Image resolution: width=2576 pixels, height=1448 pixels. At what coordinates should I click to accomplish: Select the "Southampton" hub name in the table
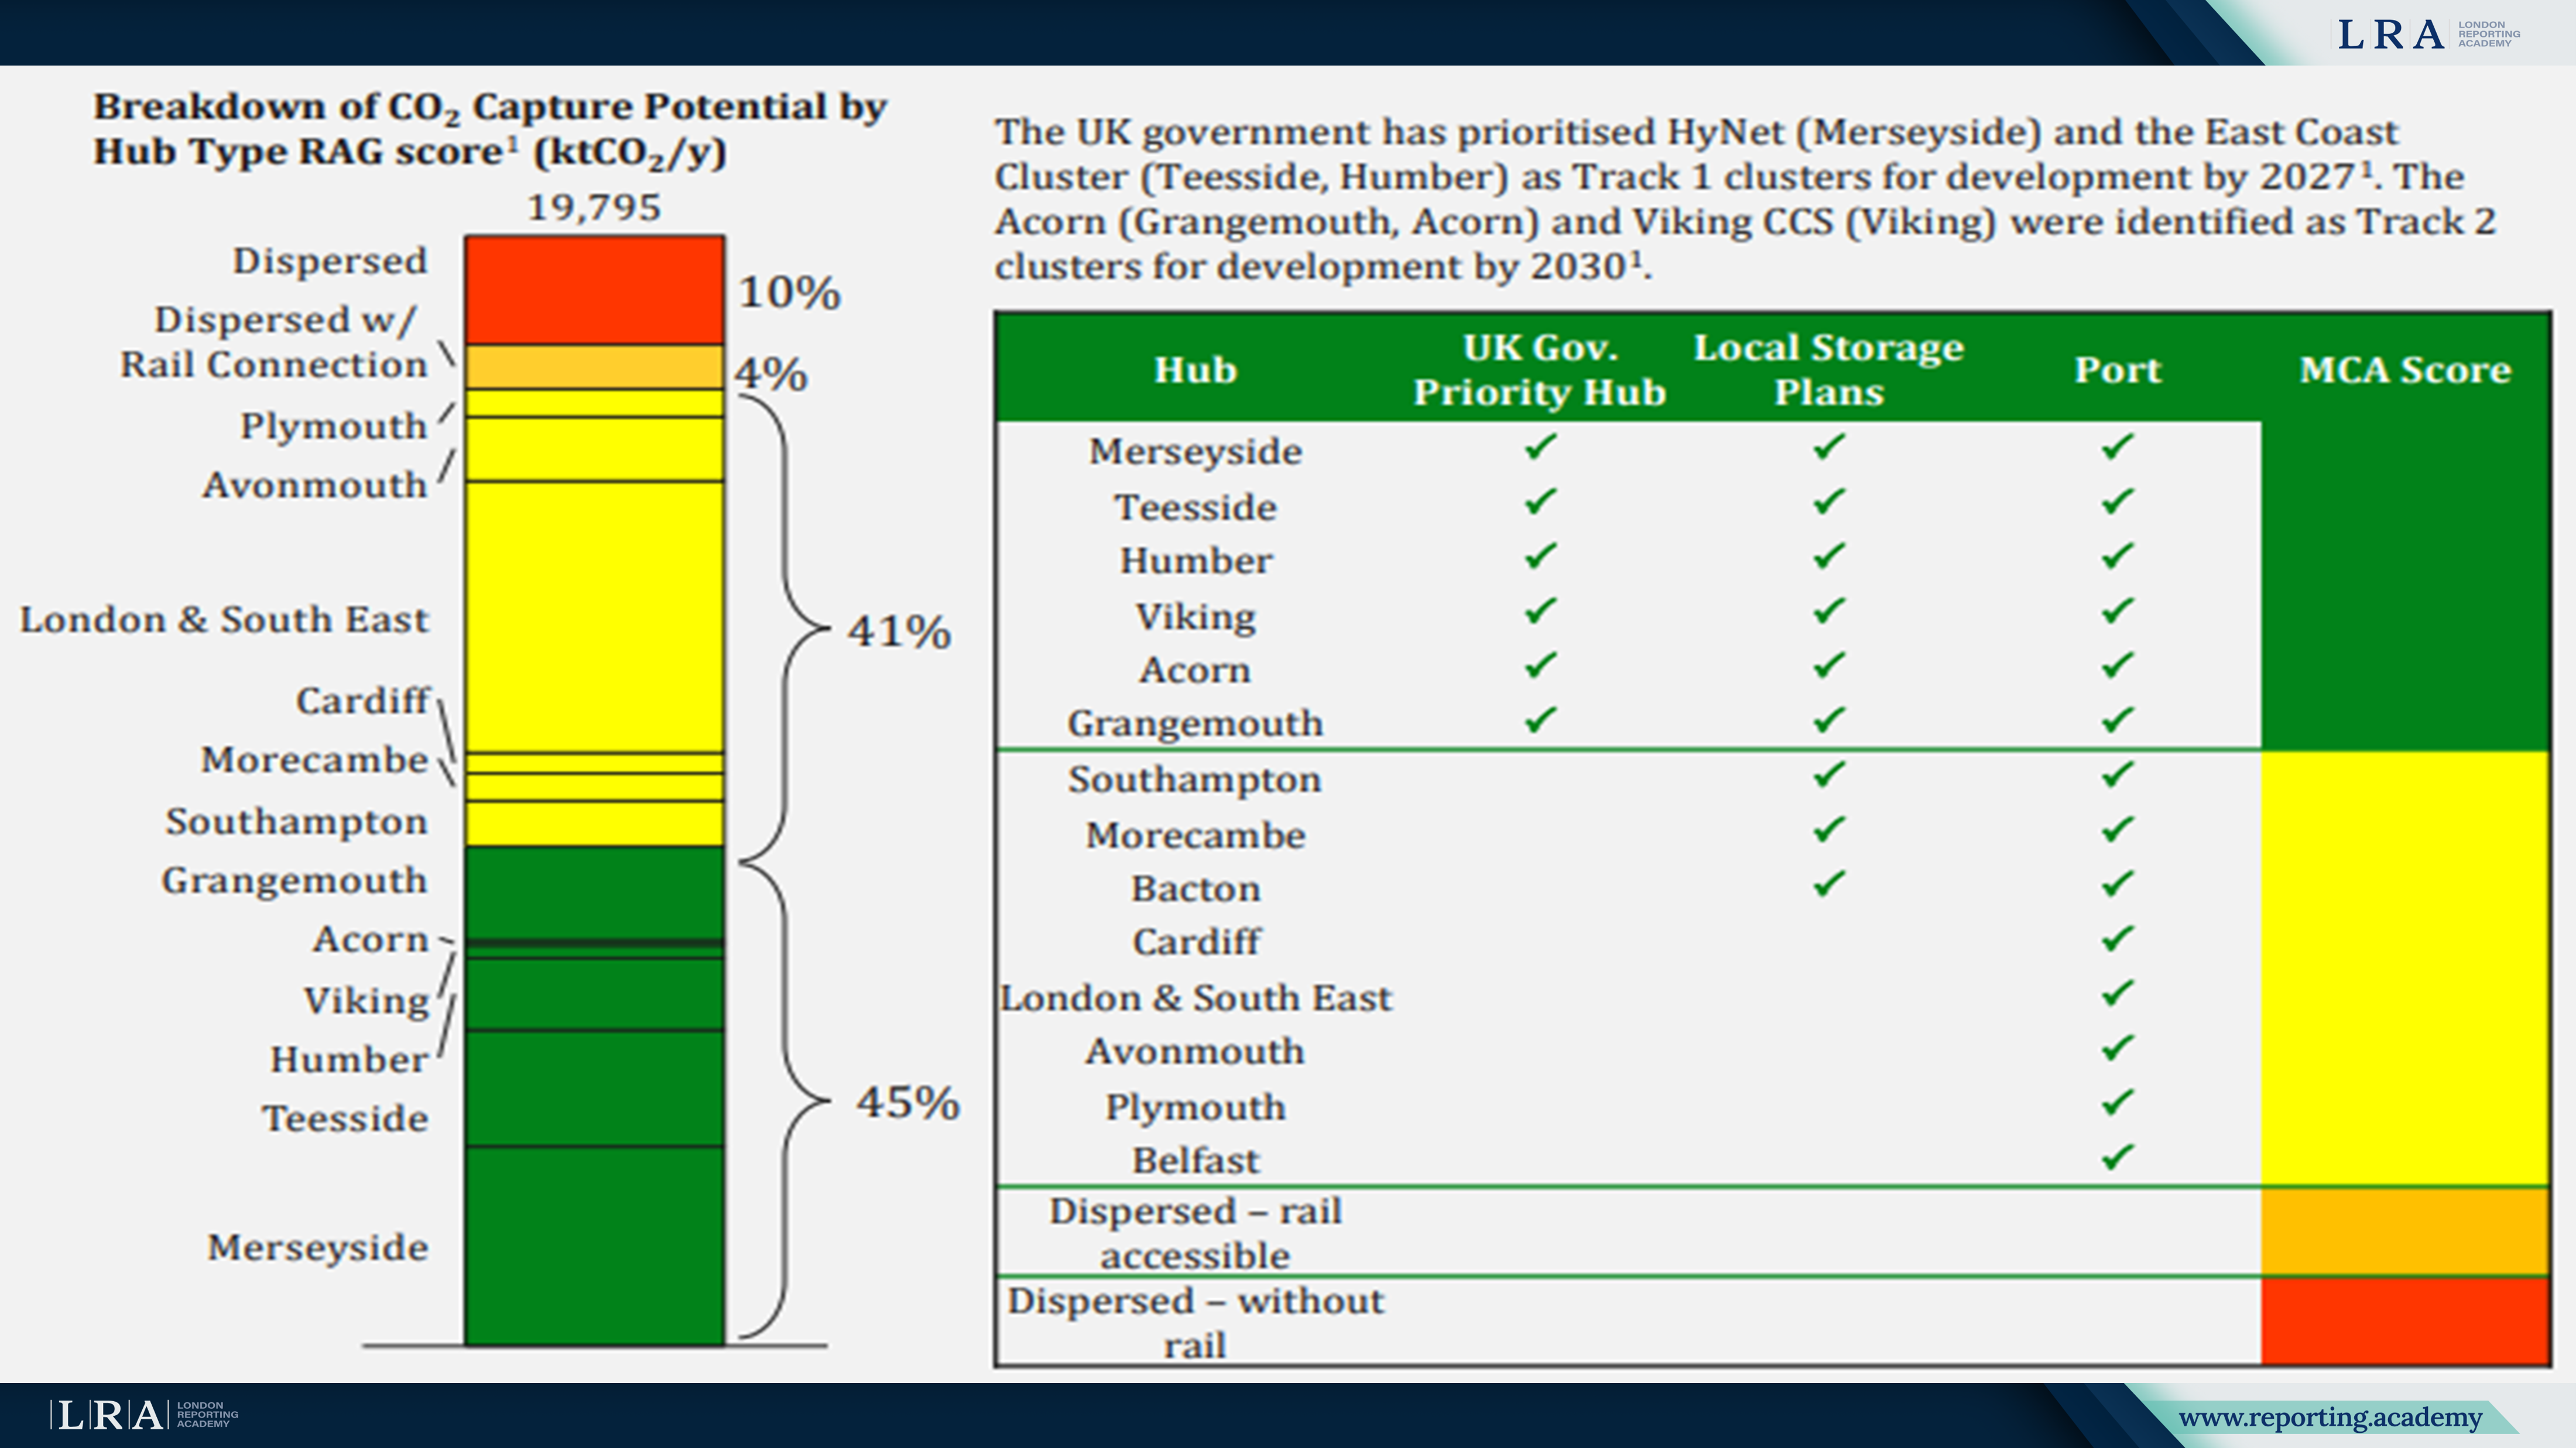(1195, 780)
